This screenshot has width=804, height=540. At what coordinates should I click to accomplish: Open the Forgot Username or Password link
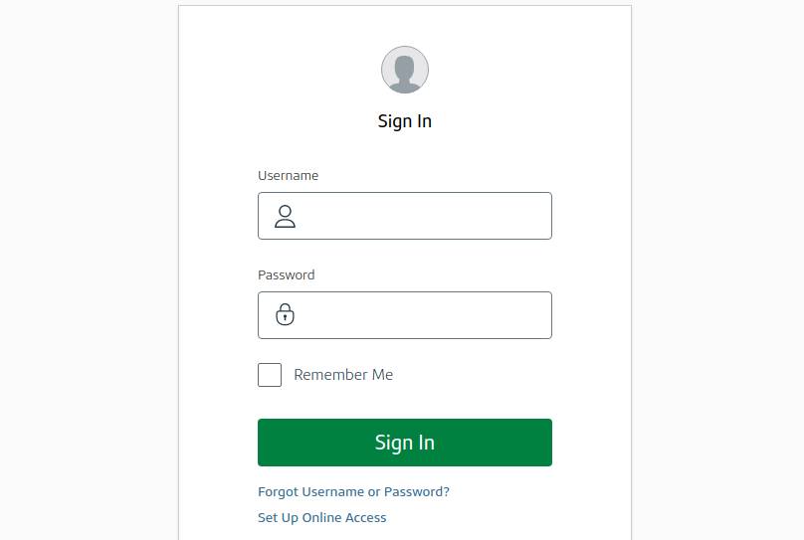(x=353, y=491)
